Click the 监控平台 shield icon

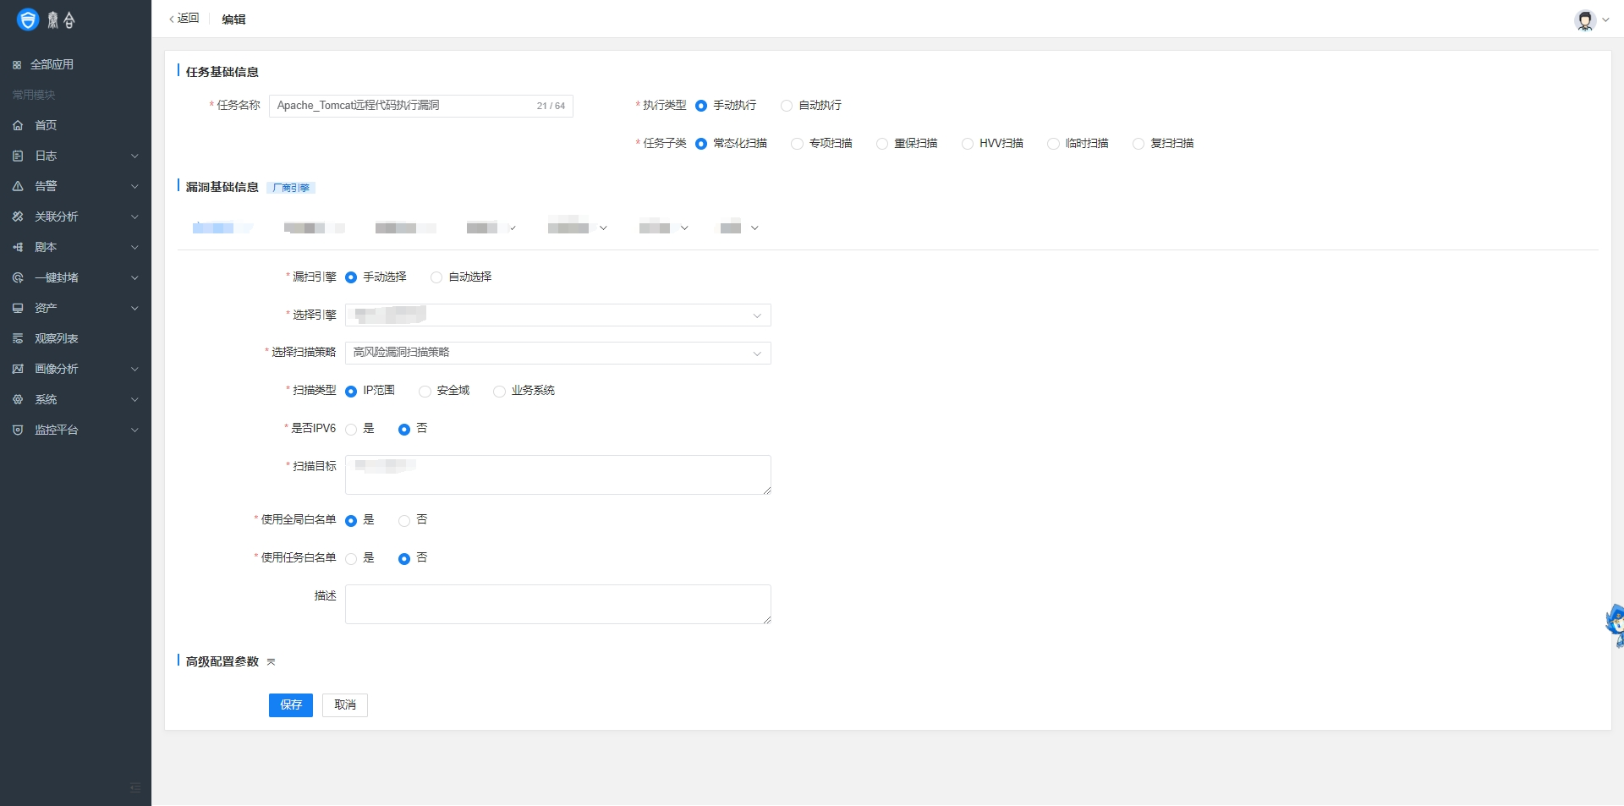coord(18,430)
